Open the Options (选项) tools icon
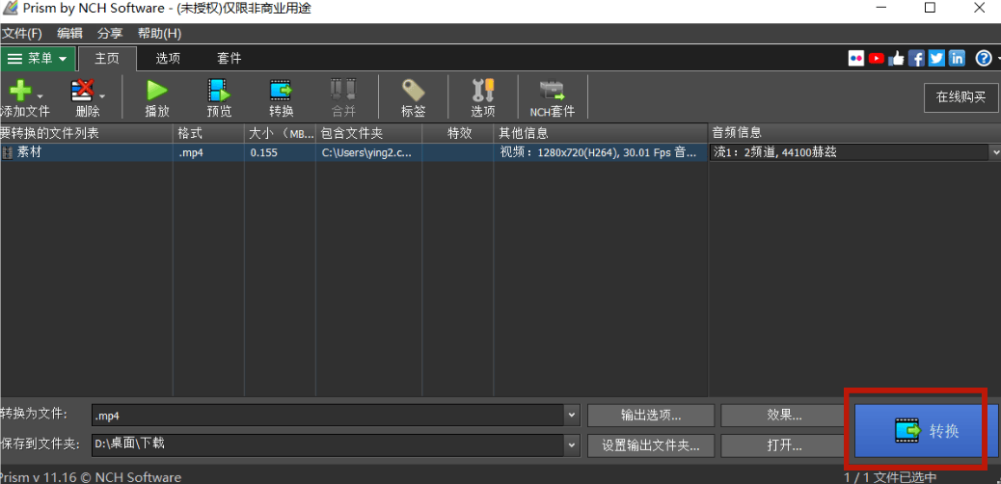Image resolution: width=1001 pixels, height=484 pixels. (482, 92)
